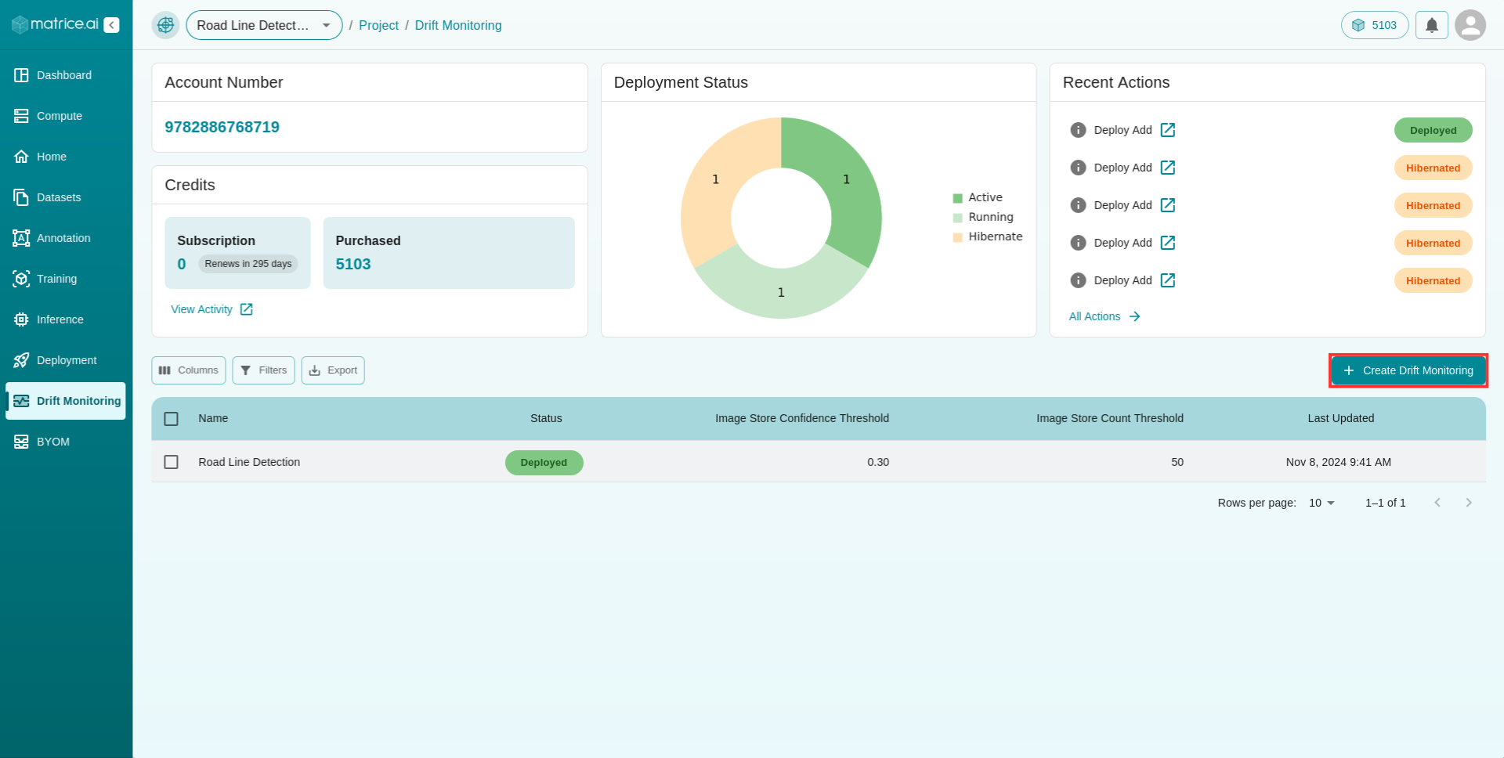Open Training in the sidebar
This screenshot has height=758, width=1504.
click(66, 279)
